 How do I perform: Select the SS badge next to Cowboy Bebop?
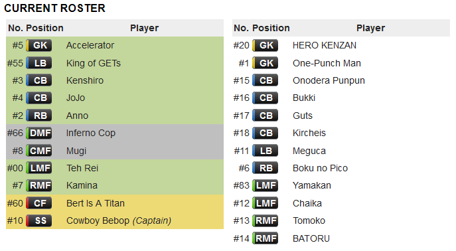point(39,220)
